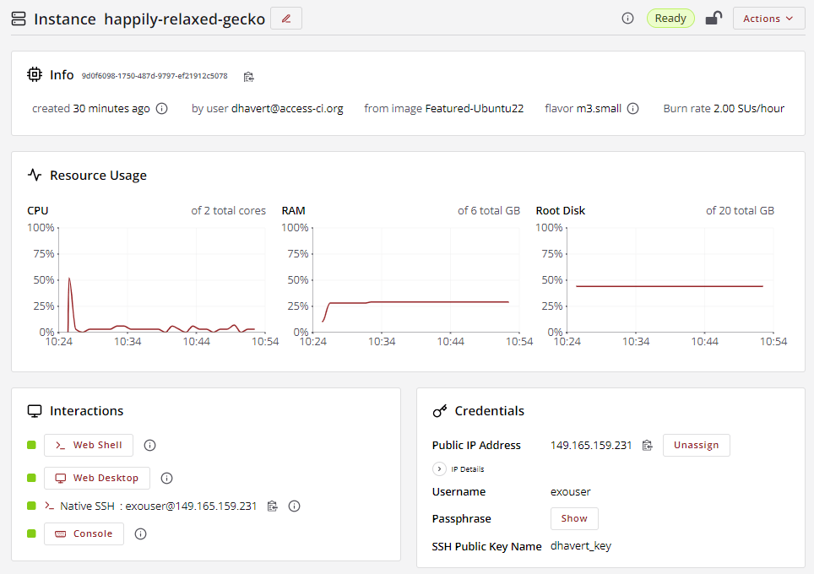View info about Native SSH
The height and width of the screenshot is (574, 814).
[295, 506]
